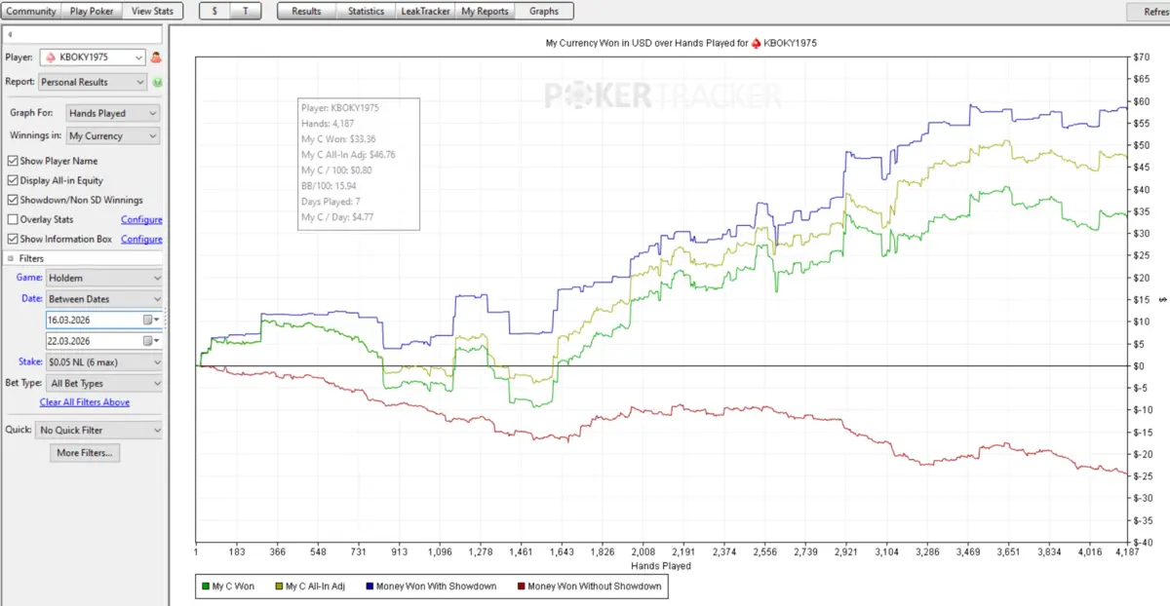Open the Quick filter dropdown
The height and width of the screenshot is (606, 1170).
97,430
